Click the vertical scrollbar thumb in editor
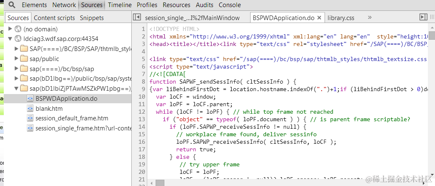The width and height of the screenshot is (435, 186). click(x=432, y=35)
